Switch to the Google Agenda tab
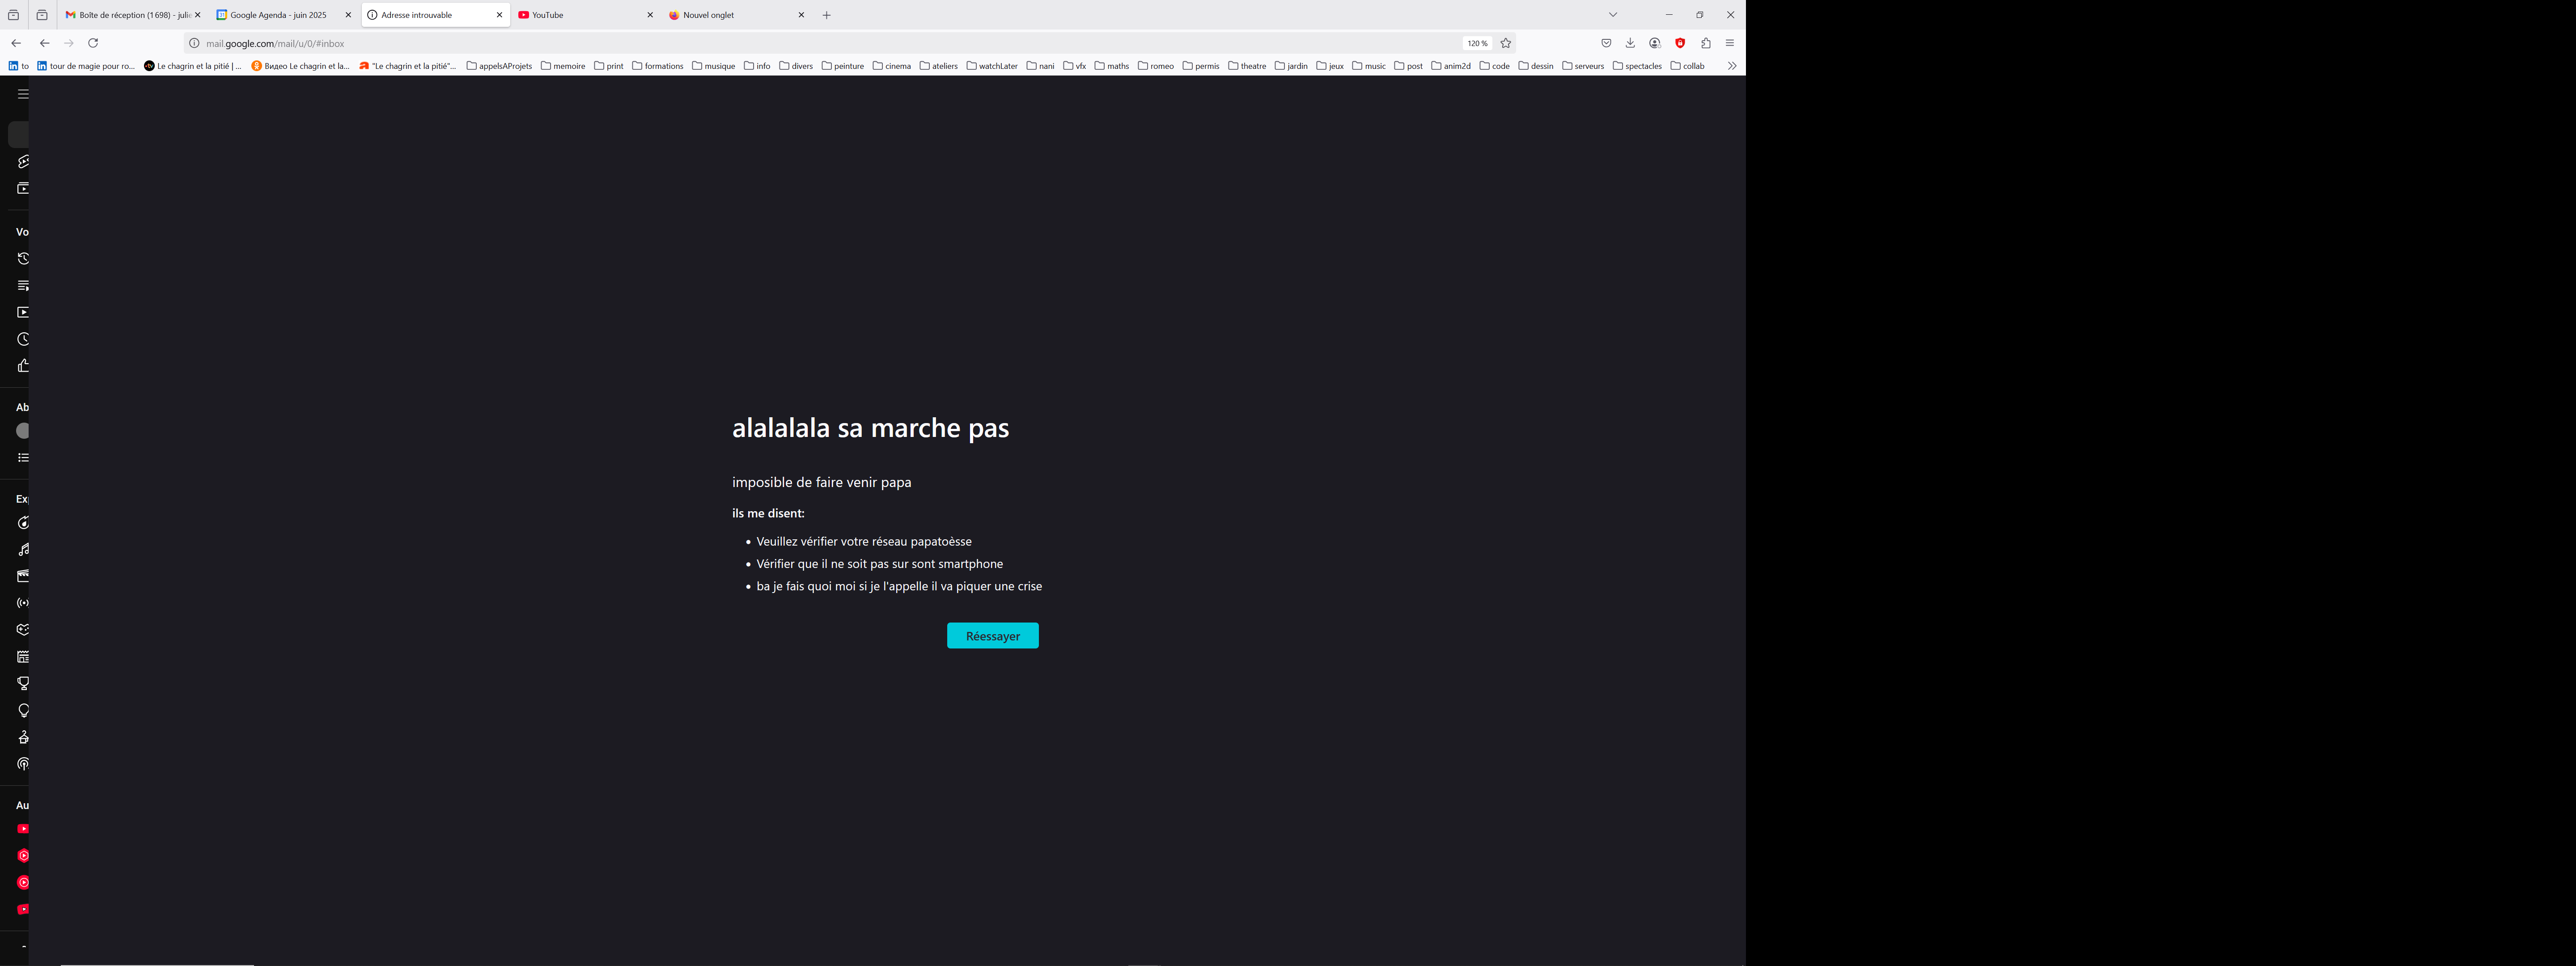The width and height of the screenshot is (2576, 966). [x=278, y=15]
